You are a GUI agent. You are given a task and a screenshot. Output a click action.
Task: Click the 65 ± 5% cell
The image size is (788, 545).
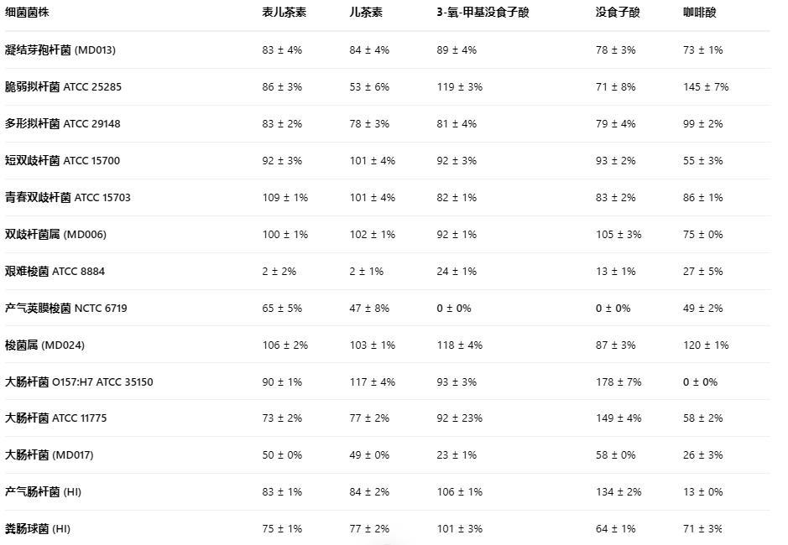tap(282, 309)
